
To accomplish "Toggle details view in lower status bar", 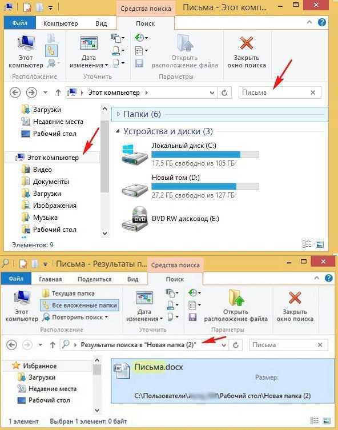I will tap(314, 420).
